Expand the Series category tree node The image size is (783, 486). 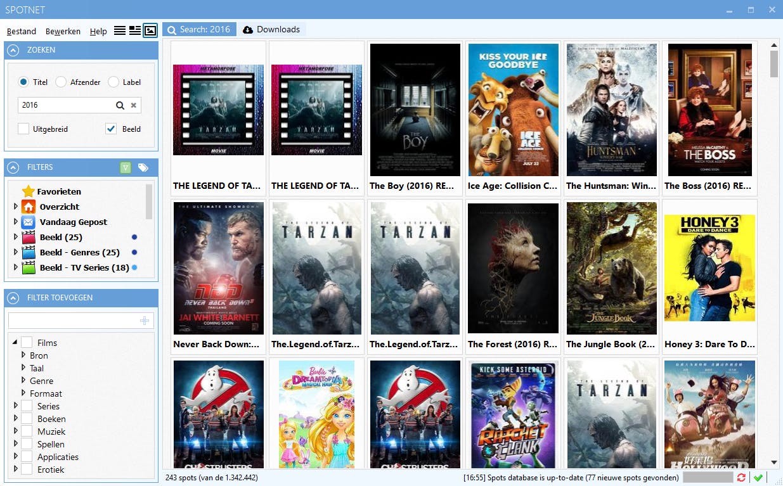[x=15, y=406]
